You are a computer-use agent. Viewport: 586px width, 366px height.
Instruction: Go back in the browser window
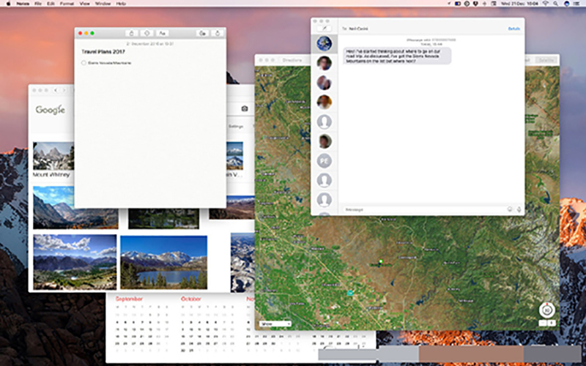56,90
